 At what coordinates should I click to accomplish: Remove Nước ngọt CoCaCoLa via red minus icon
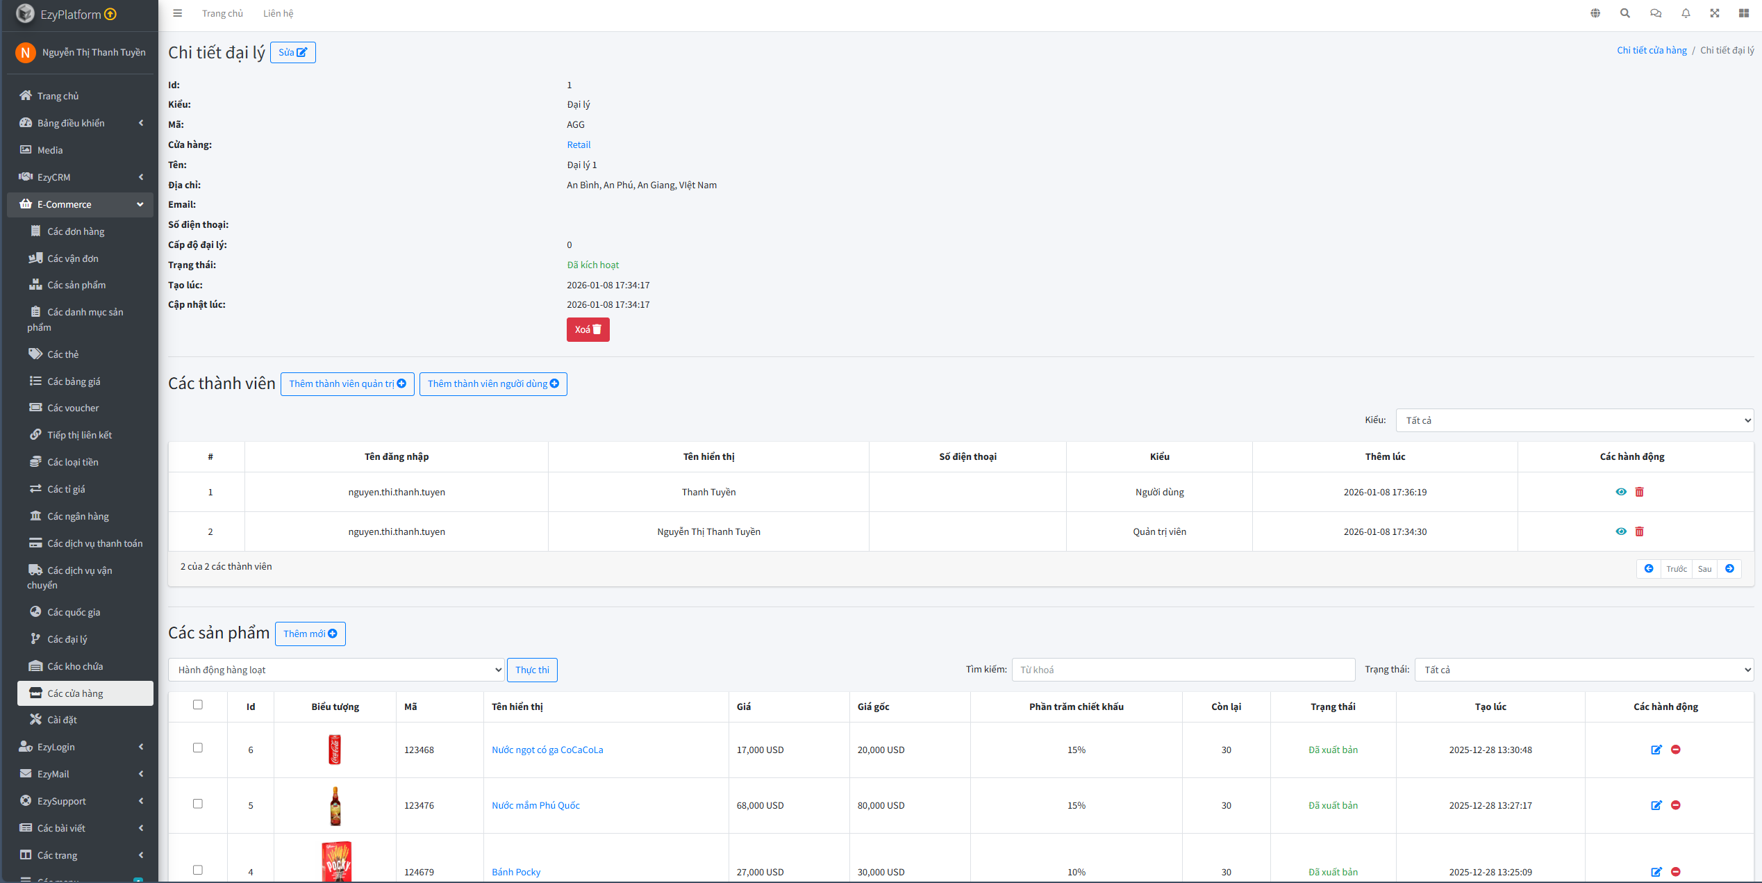pos(1676,750)
